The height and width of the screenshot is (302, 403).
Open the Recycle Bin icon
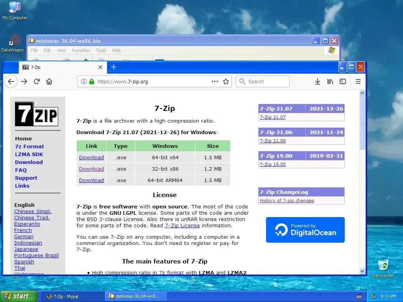tap(383, 268)
